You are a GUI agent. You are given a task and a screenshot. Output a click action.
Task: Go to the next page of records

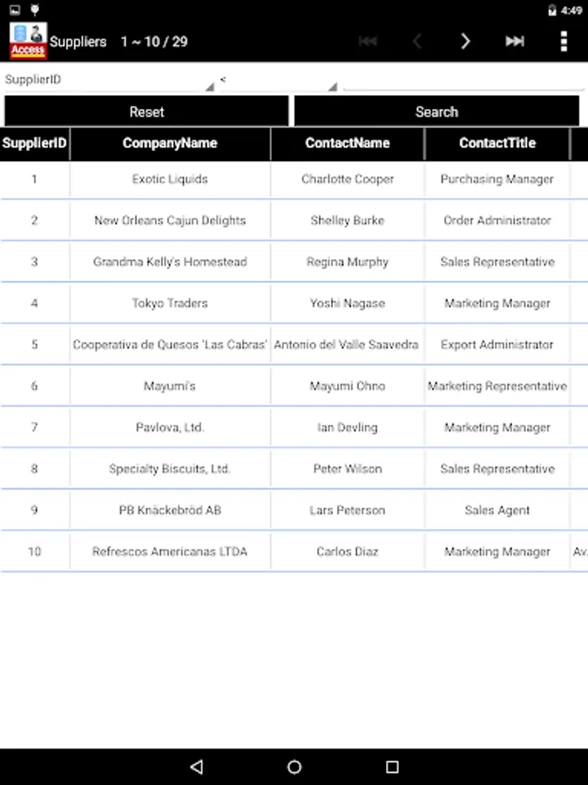coord(465,41)
